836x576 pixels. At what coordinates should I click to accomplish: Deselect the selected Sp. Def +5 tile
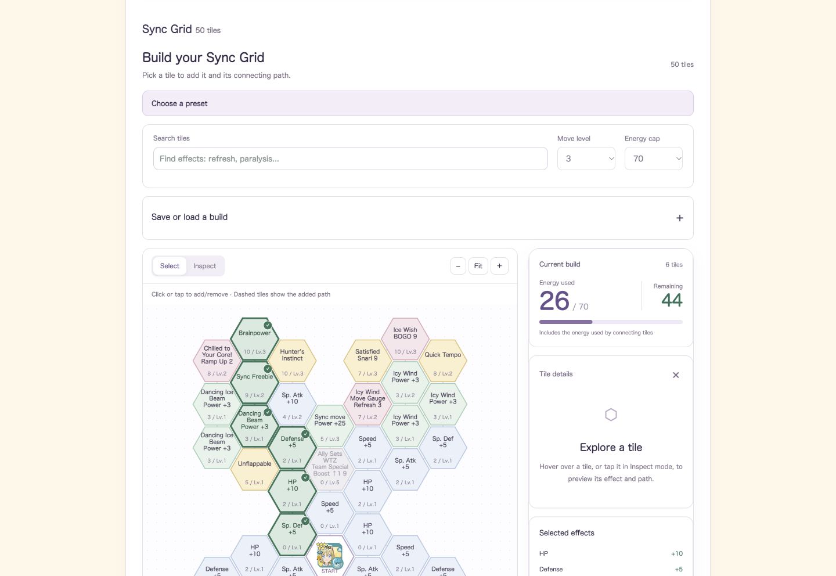click(292, 535)
